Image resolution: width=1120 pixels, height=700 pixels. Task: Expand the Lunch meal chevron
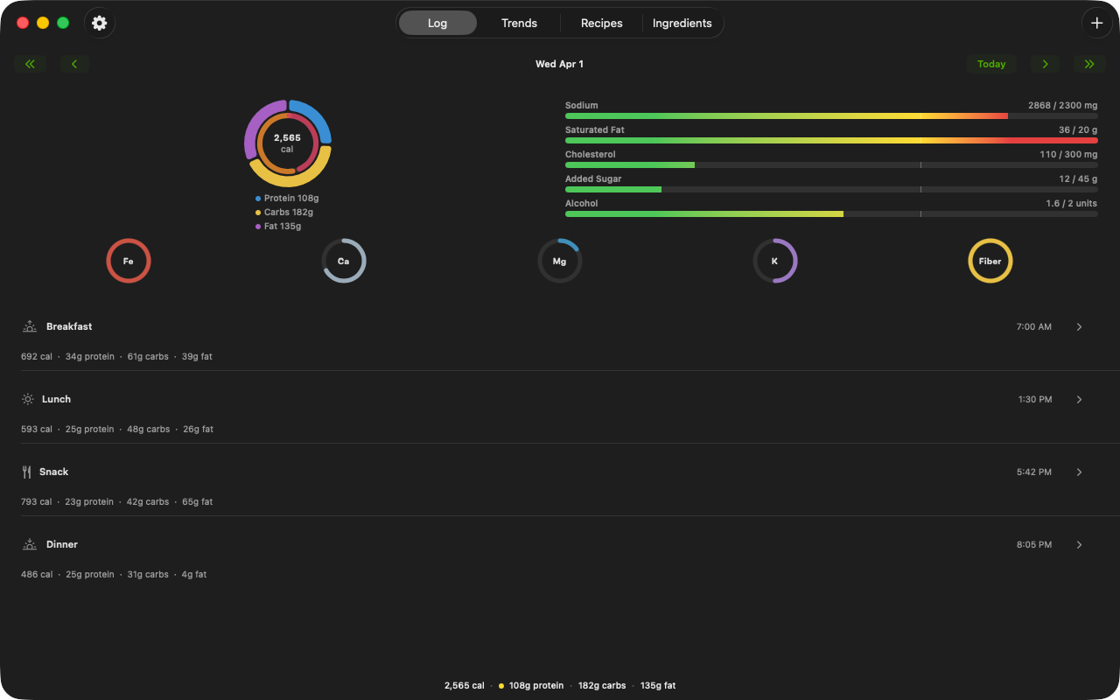click(1079, 399)
